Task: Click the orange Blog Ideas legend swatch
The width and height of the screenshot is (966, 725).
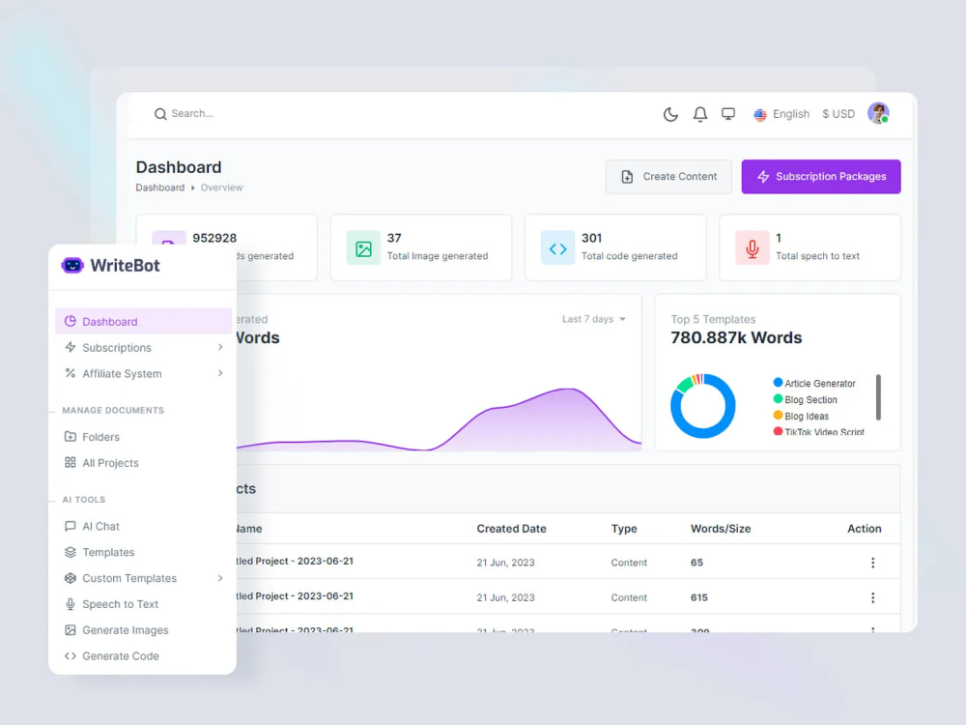Action: pyautogui.click(x=778, y=415)
